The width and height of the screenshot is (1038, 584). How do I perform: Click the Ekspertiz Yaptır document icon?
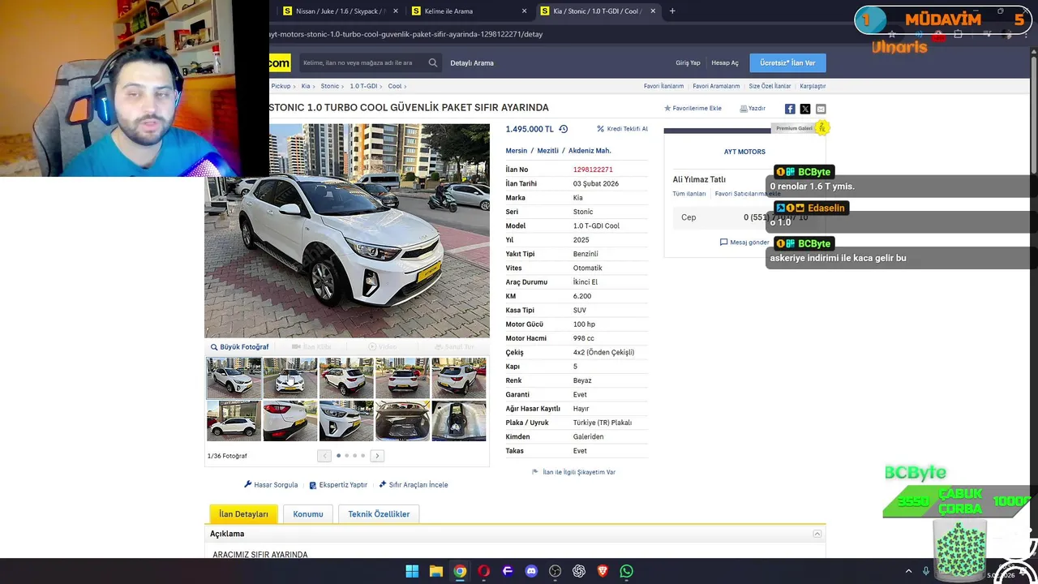pyautogui.click(x=313, y=485)
